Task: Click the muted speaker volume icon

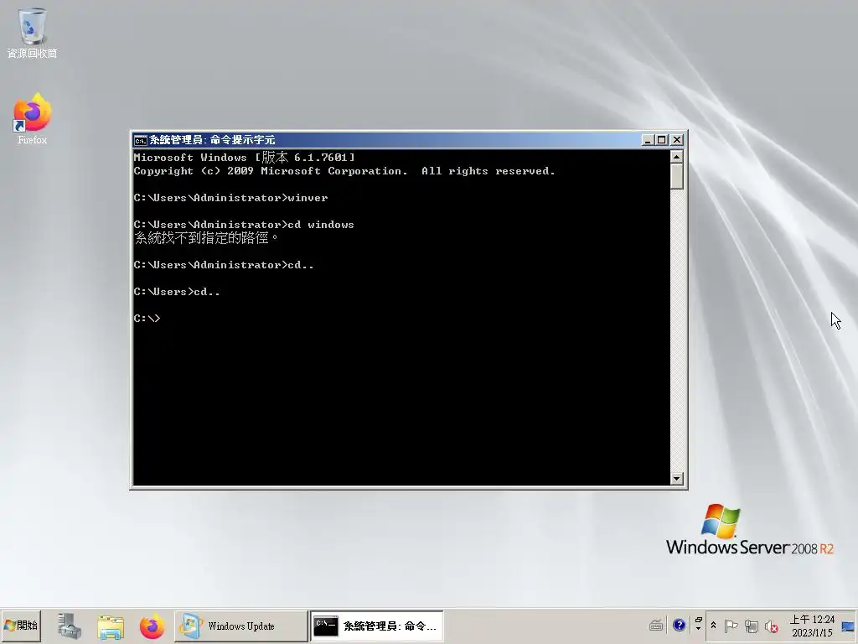Action: tap(772, 626)
